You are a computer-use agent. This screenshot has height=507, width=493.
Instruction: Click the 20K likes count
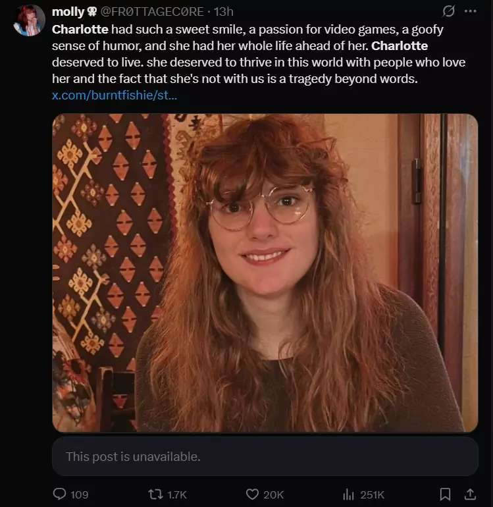point(273,494)
